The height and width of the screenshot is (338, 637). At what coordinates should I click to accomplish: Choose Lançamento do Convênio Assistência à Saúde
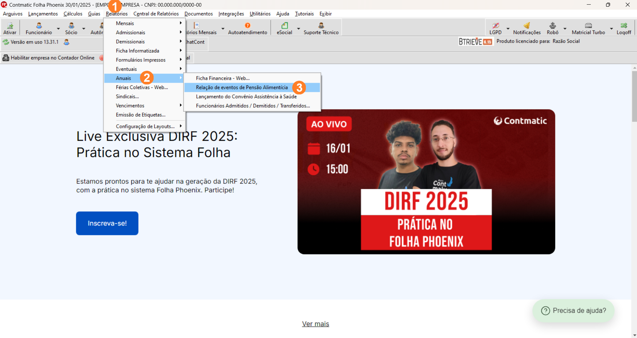(252, 96)
